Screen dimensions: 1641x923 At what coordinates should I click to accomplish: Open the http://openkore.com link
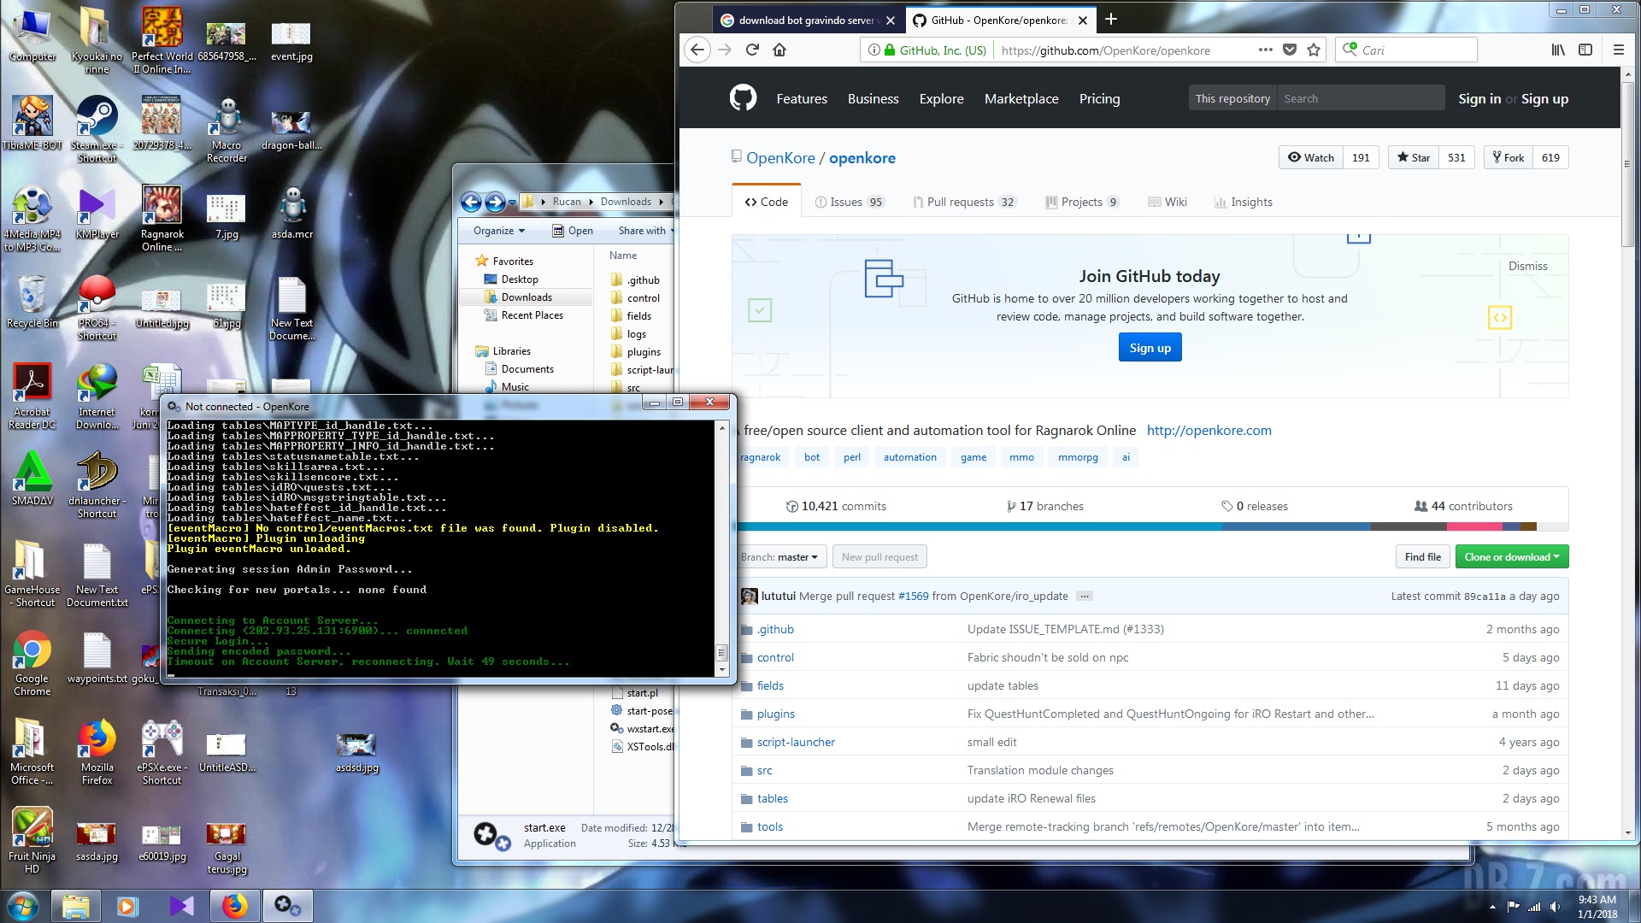click(1209, 431)
